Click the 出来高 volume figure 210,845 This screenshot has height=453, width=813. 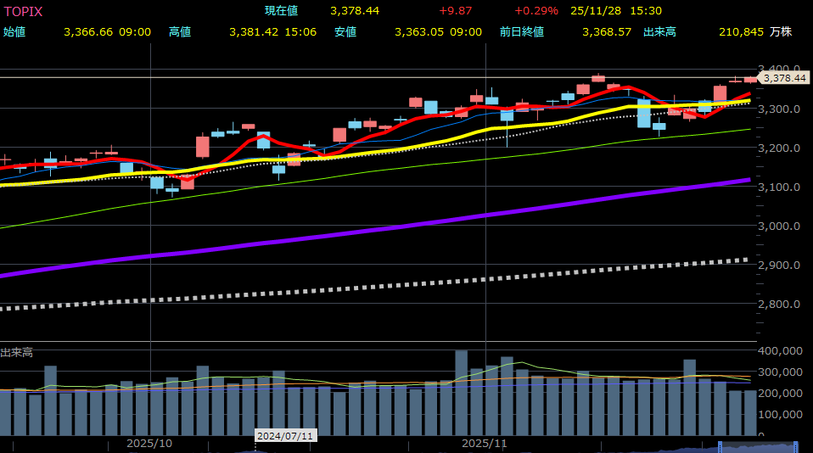point(741,32)
